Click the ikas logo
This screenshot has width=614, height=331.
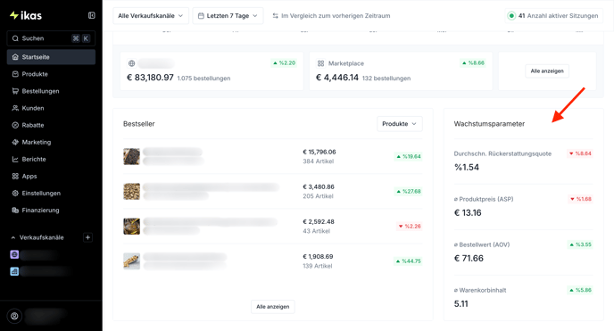coord(26,15)
